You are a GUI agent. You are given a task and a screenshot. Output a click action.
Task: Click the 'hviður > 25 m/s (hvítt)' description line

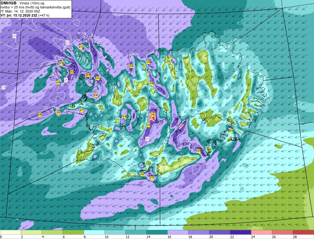tap(36, 8)
